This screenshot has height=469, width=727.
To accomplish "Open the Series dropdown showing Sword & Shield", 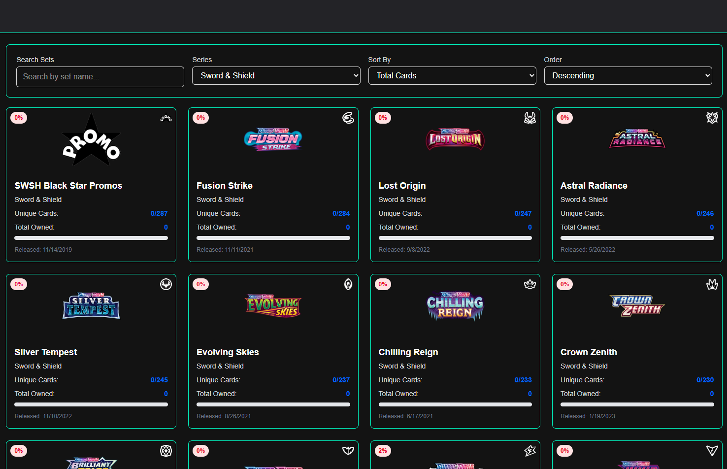I will (276, 76).
